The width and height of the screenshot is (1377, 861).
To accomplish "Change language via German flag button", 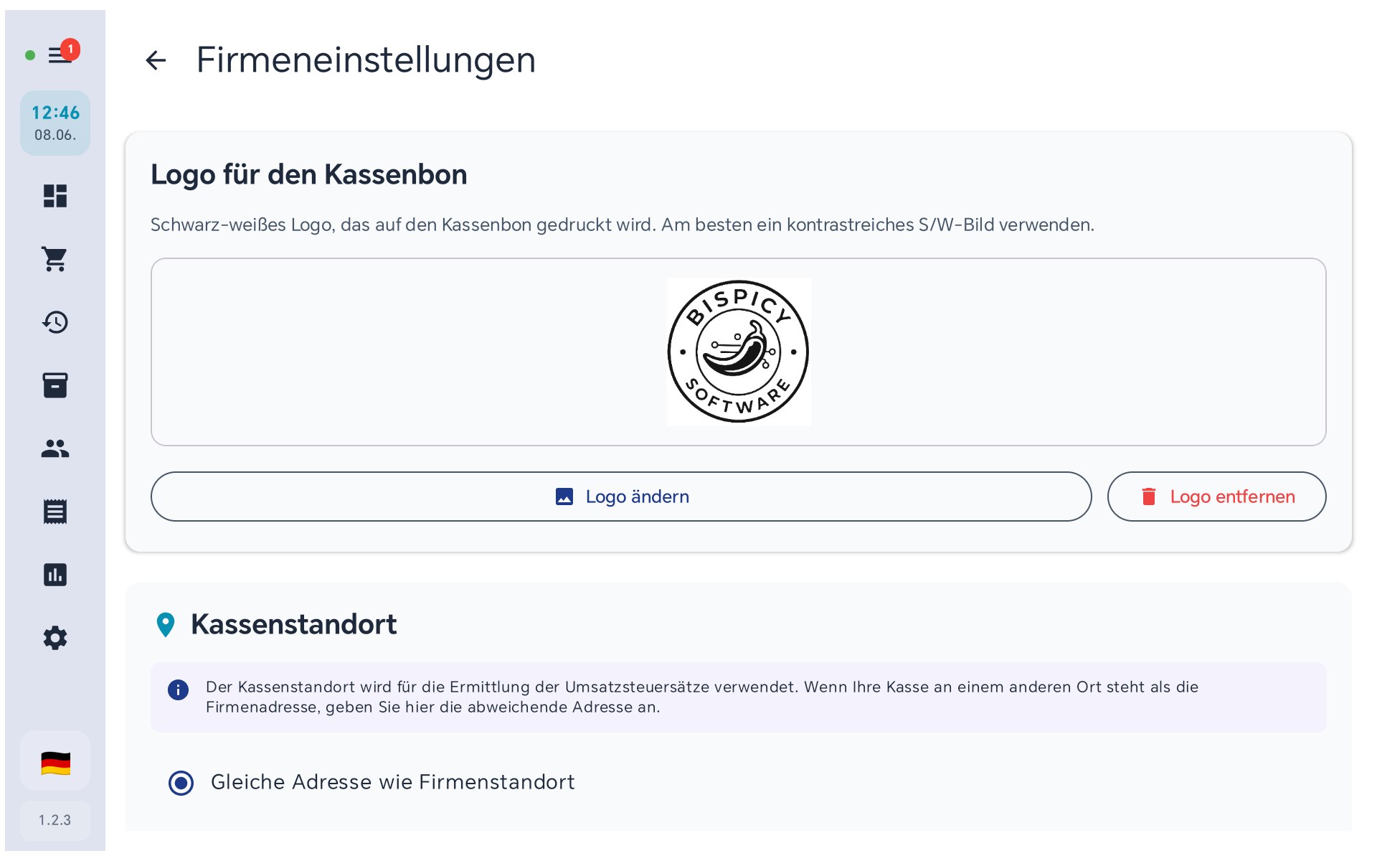I will point(55,762).
